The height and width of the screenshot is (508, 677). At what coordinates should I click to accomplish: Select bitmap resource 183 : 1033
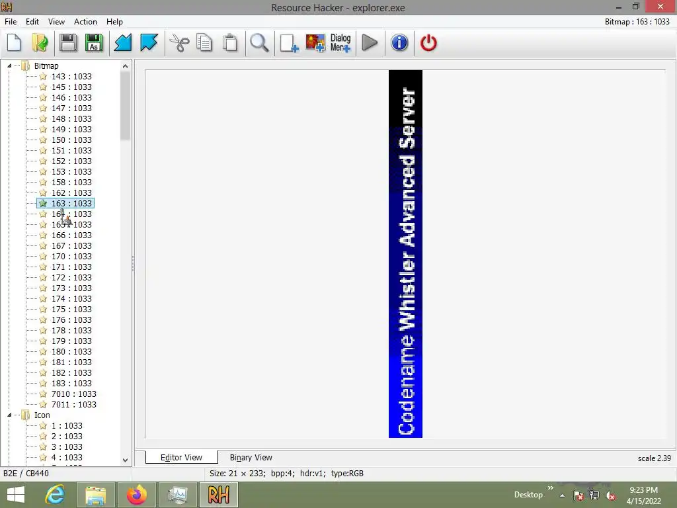[71, 383]
